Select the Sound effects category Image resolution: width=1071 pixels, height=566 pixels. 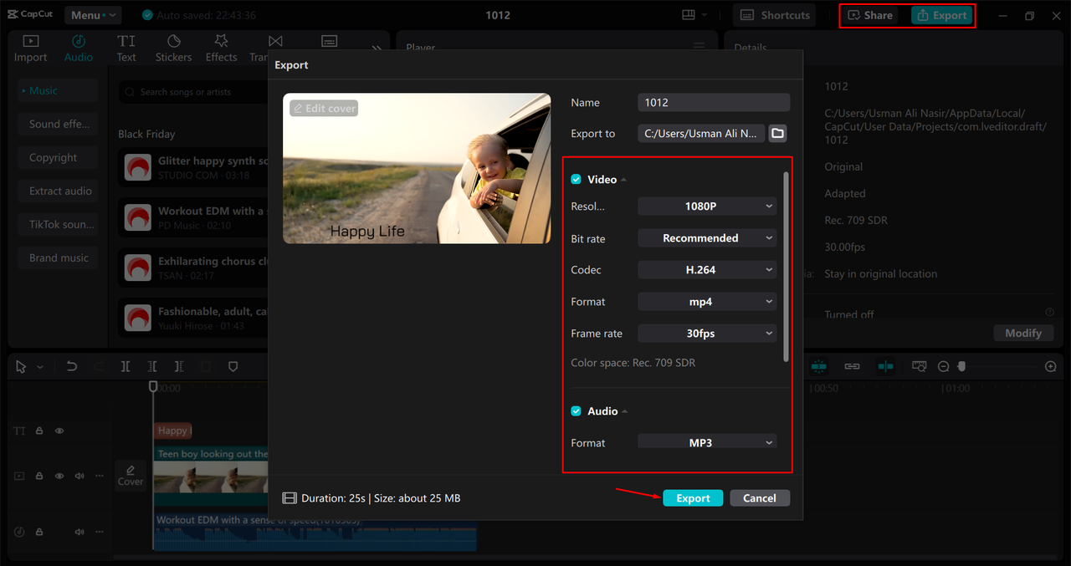tap(59, 124)
